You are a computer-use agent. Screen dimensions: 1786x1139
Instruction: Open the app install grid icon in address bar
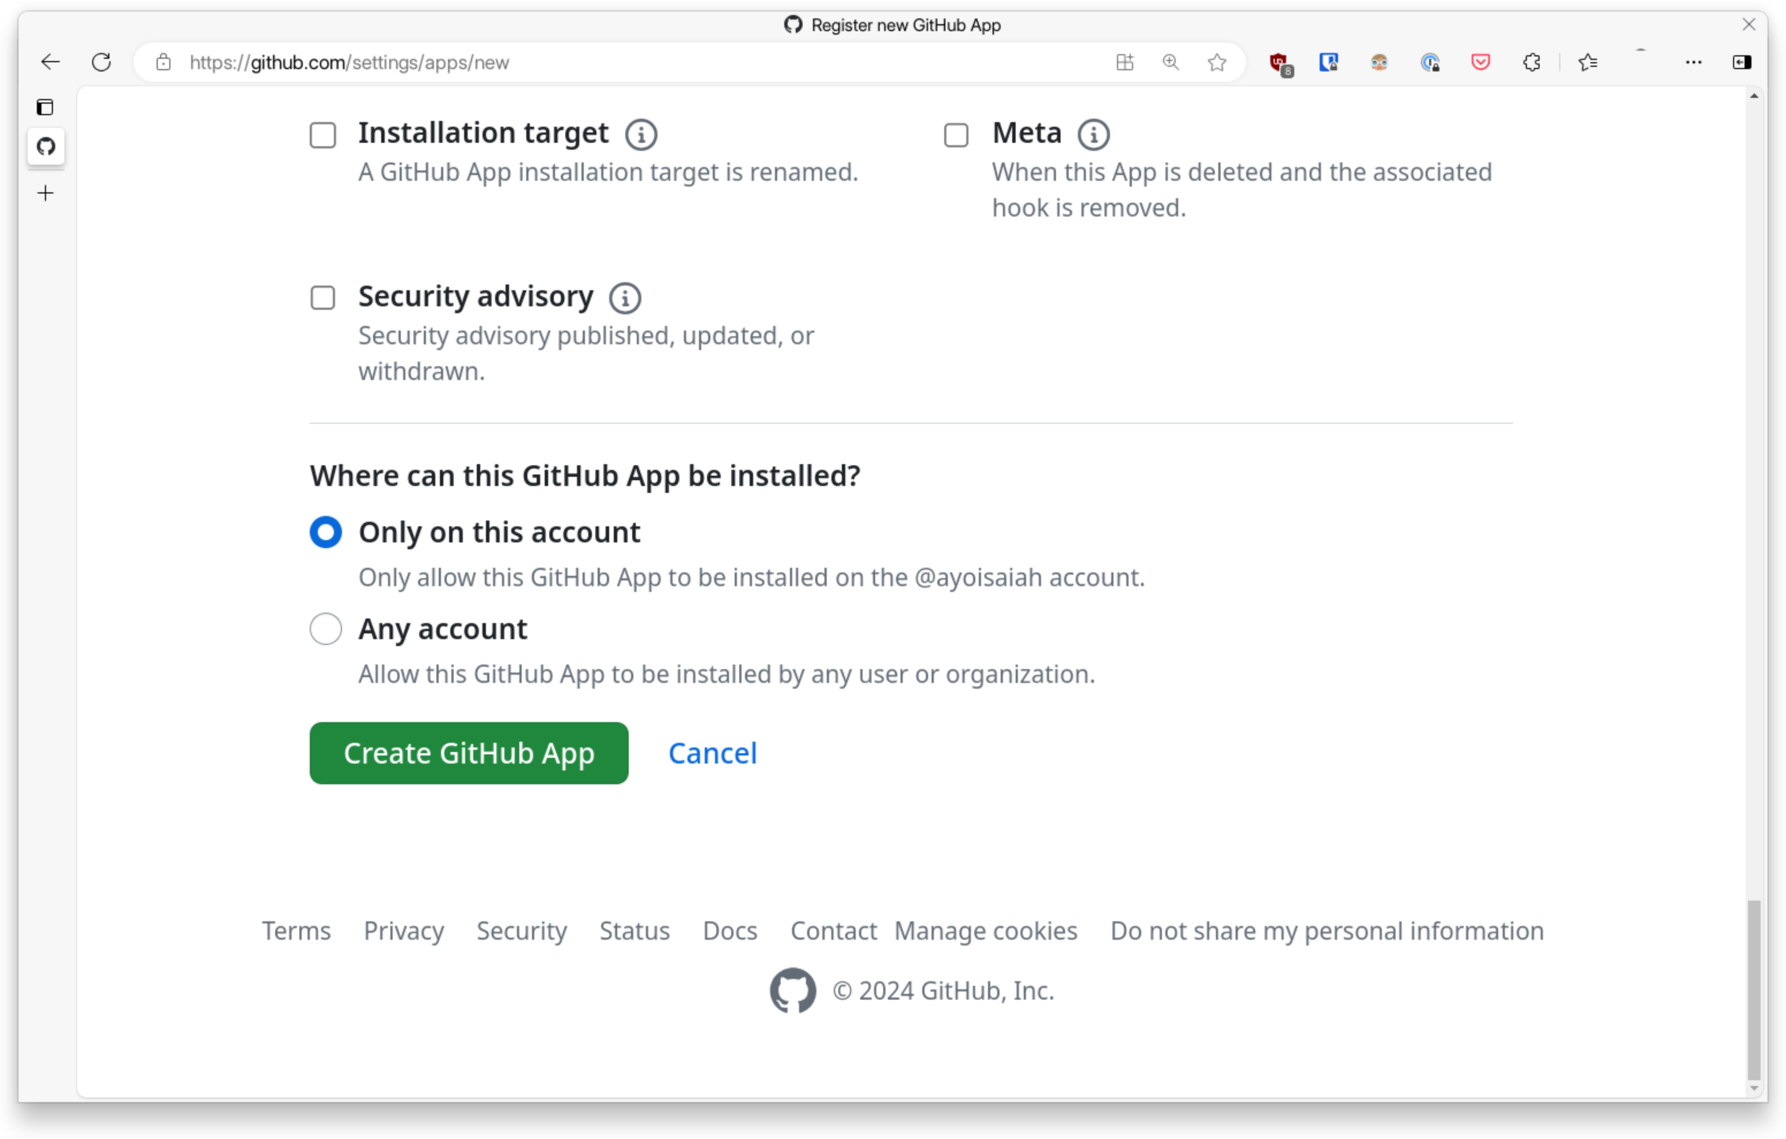coord(1124,62)
